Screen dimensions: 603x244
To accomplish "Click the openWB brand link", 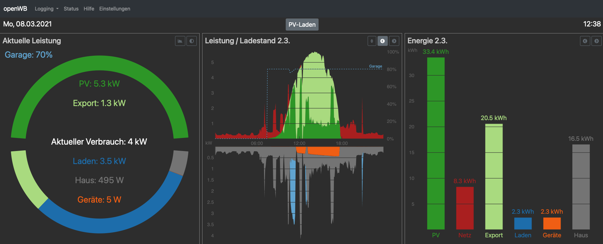I will 15,9.
